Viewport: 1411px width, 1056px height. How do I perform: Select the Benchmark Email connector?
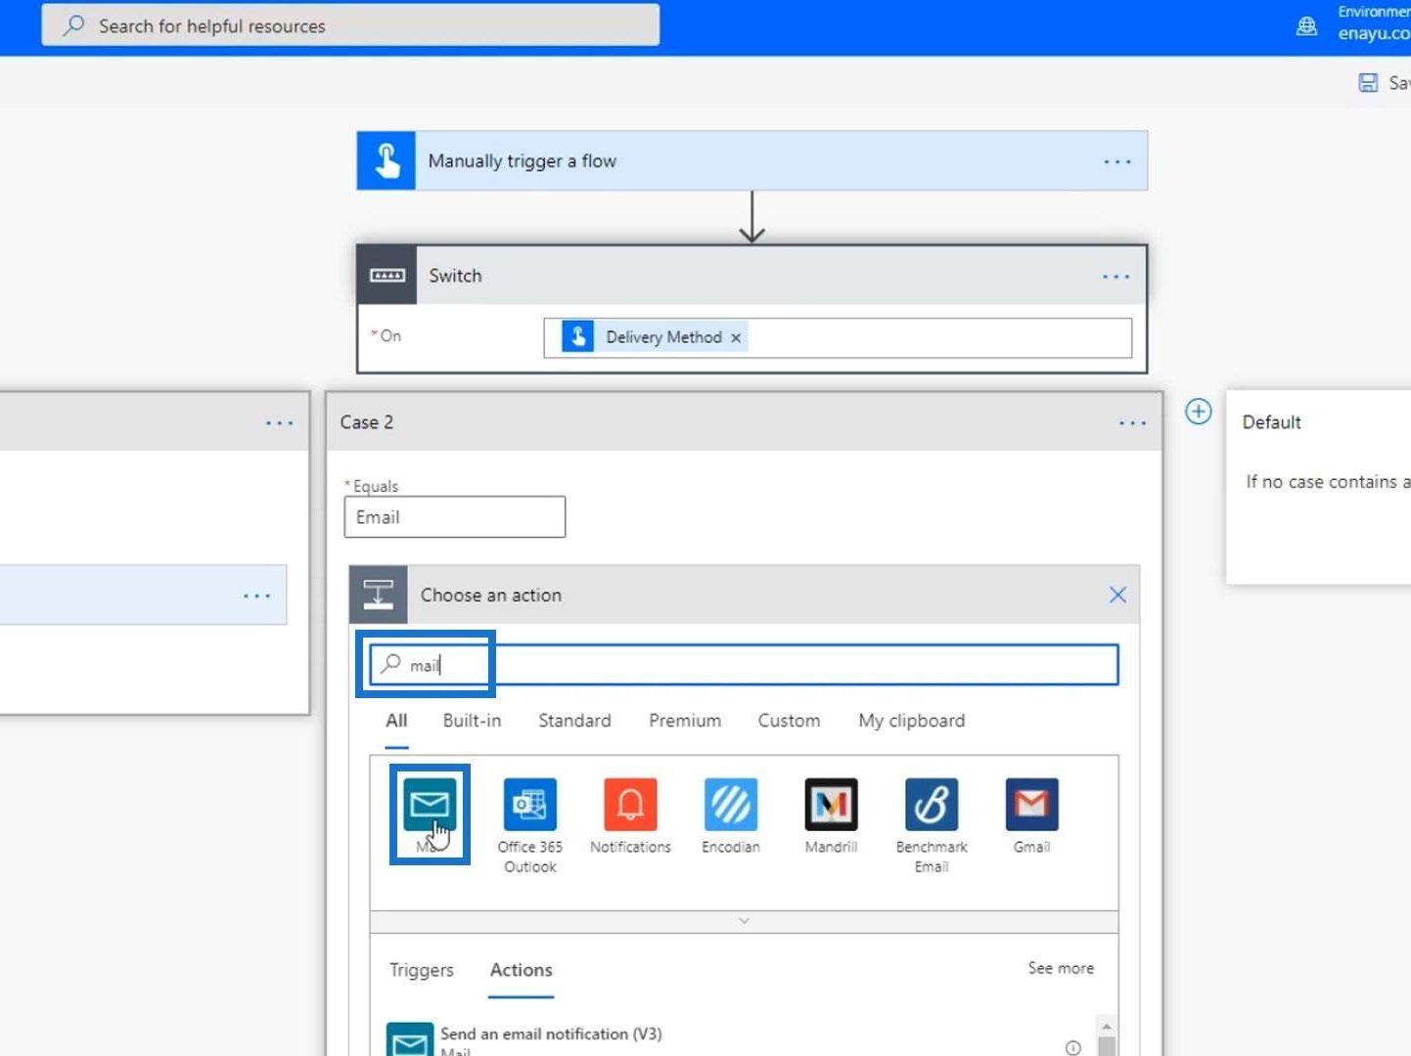pos(932,804)
